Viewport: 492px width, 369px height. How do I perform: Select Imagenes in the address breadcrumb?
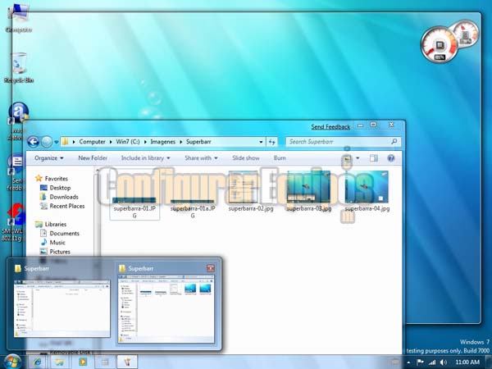coord(163,142)
